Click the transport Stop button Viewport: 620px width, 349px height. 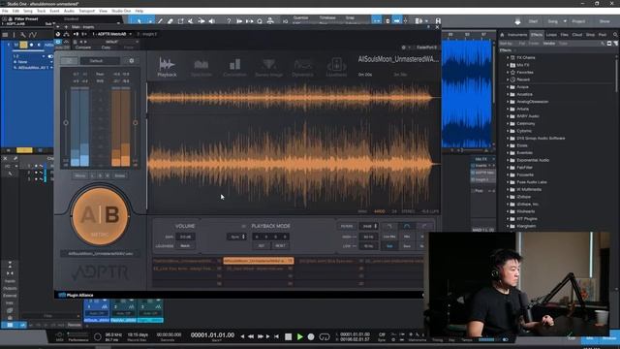coord(289,336)
